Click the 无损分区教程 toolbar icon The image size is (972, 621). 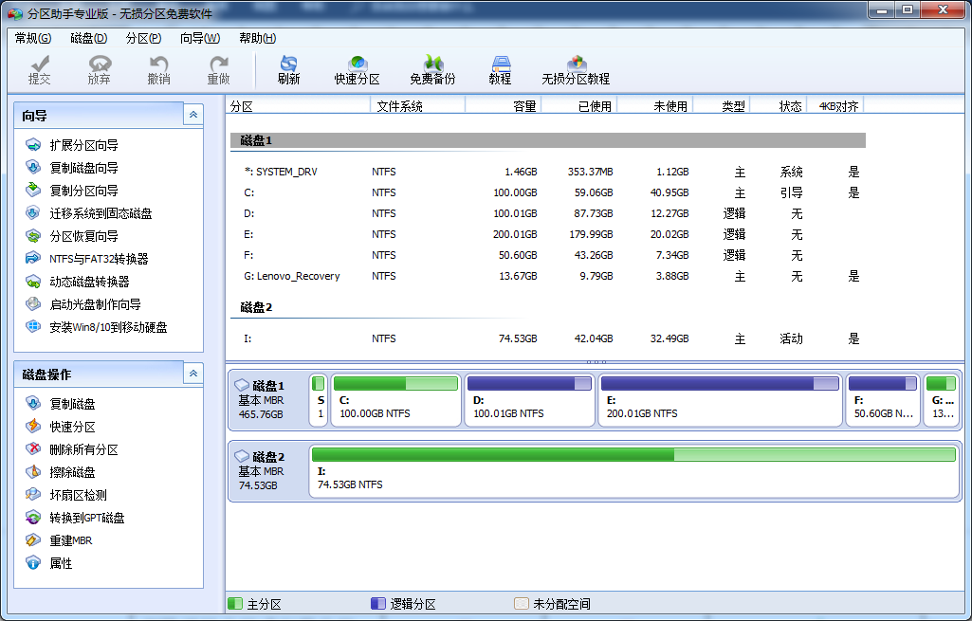click(576, 69)
